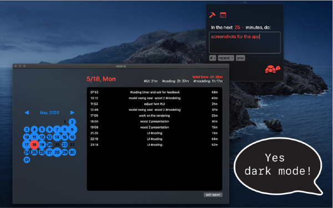Click the '#coding: 2h 37m' summary
The height and width of the screenshot is (208, 333).
click(x=175, y=81)
